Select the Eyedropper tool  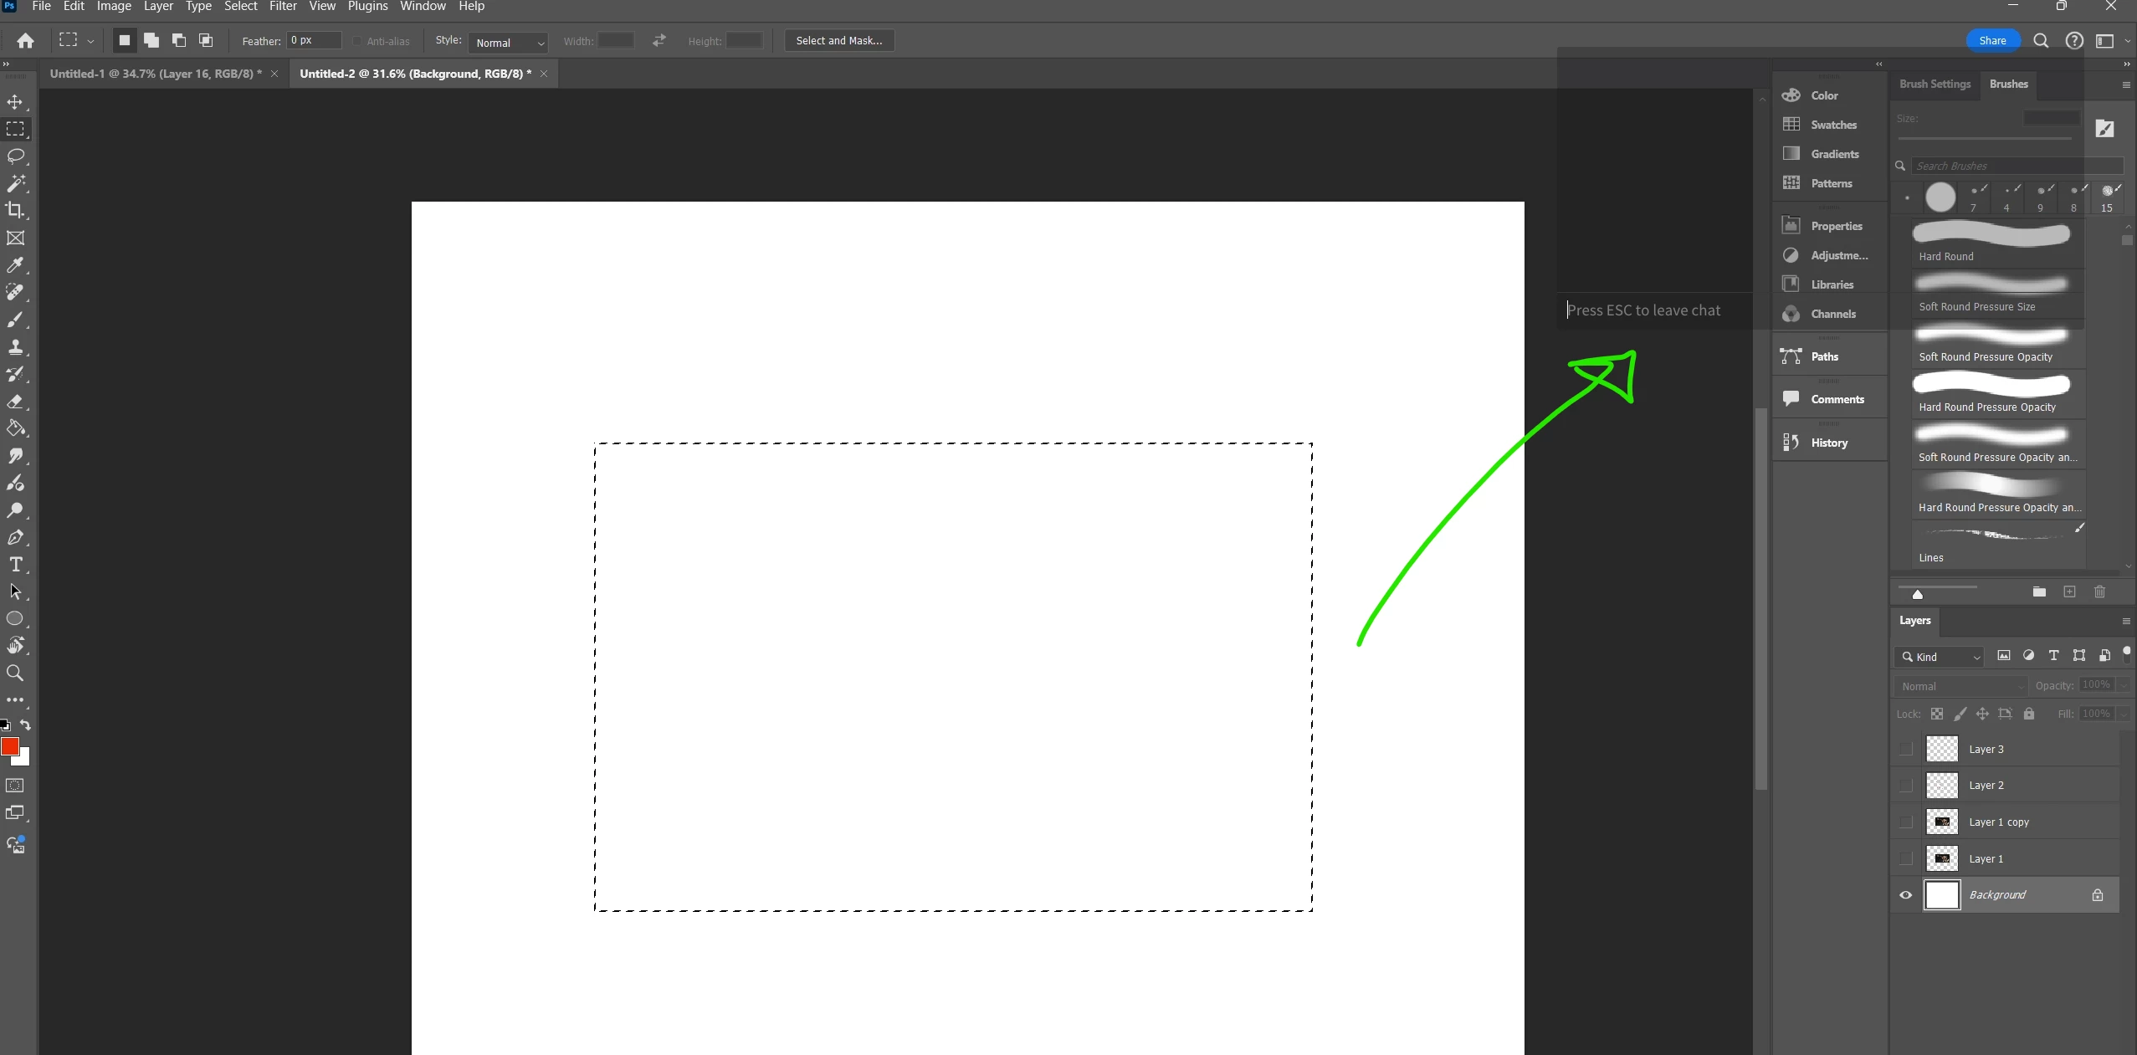15,265
